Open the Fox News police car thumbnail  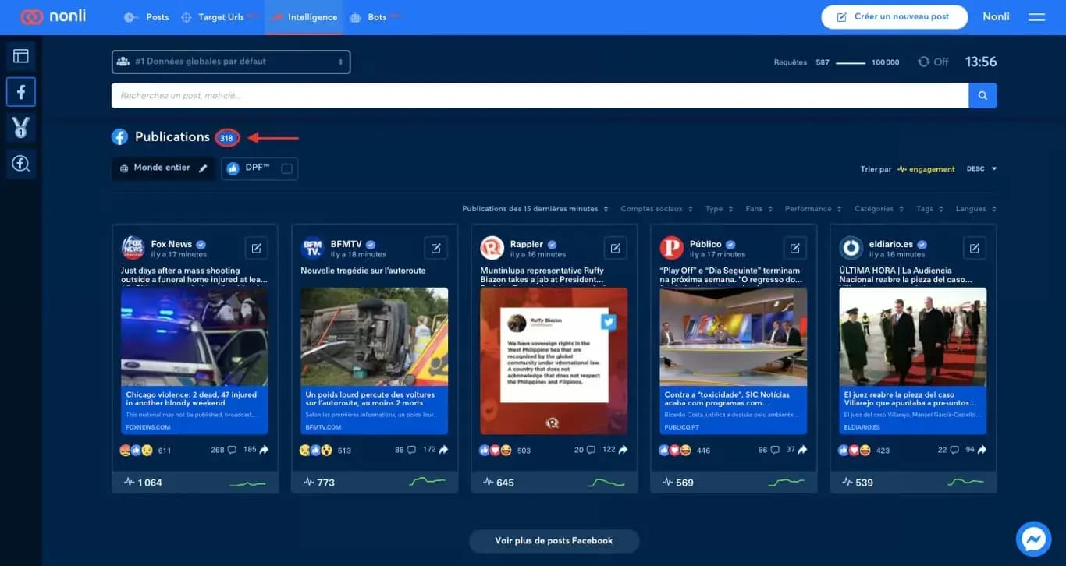(194, 337)
